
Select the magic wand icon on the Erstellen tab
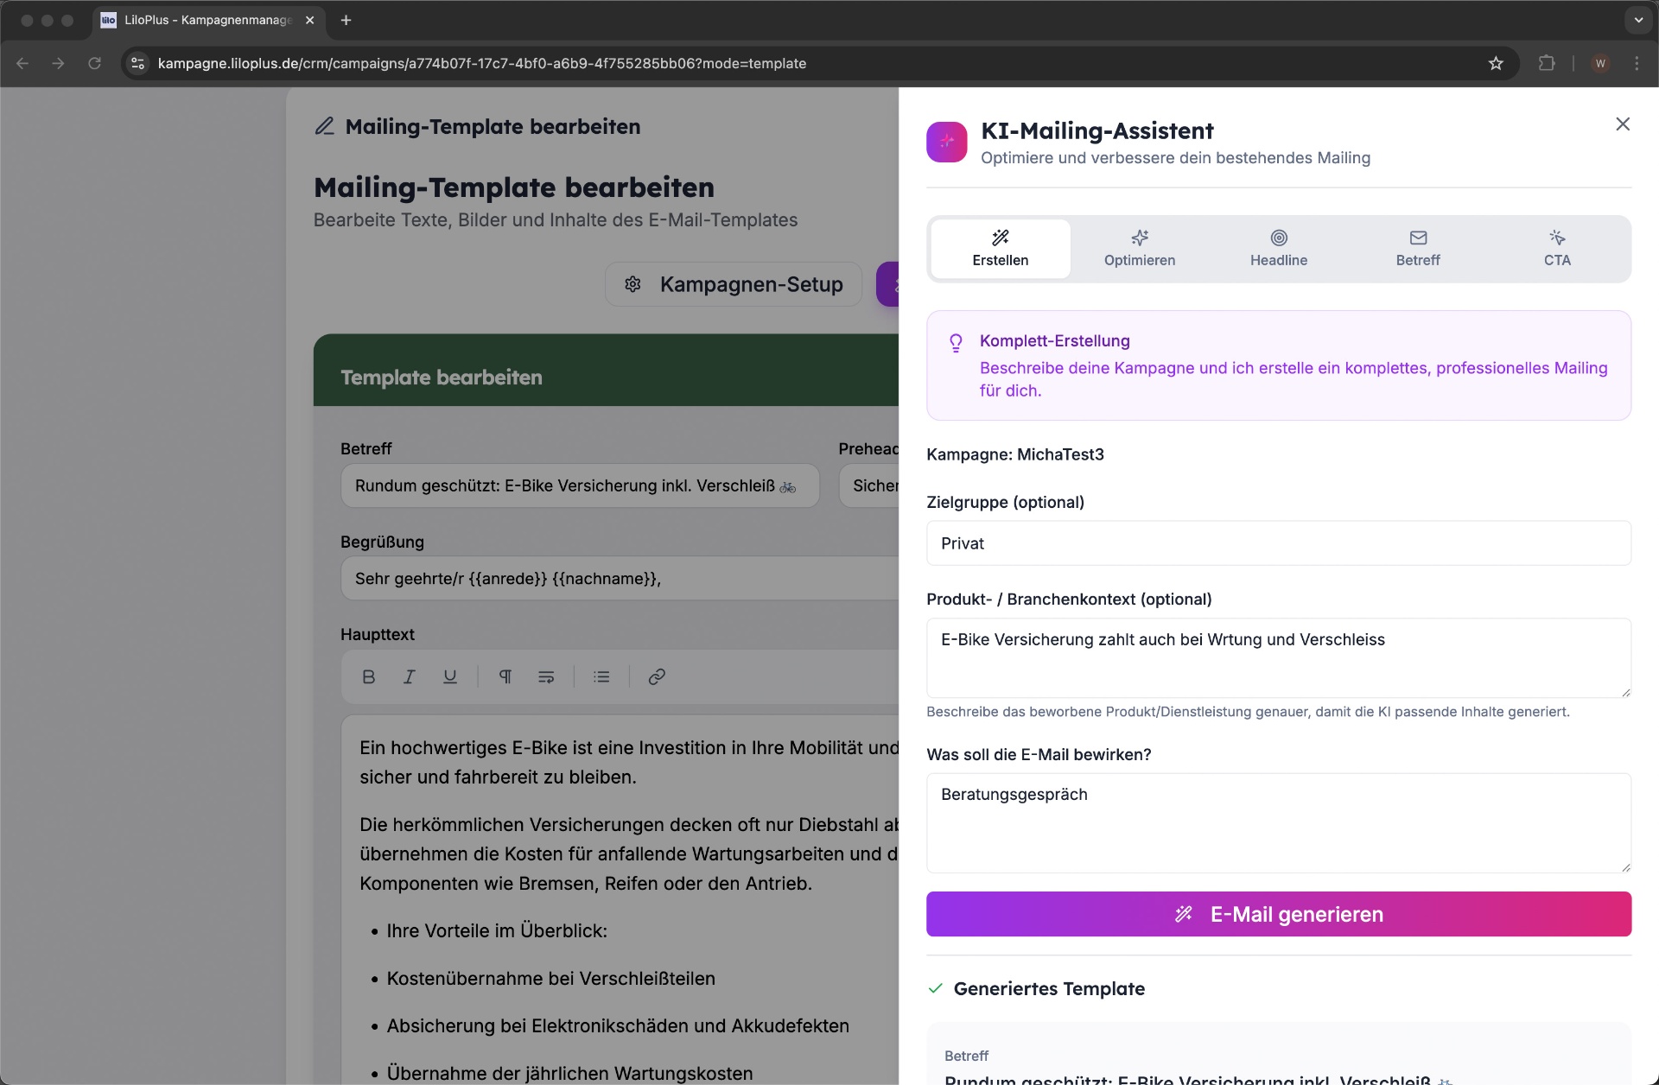[x=999, y=237]
